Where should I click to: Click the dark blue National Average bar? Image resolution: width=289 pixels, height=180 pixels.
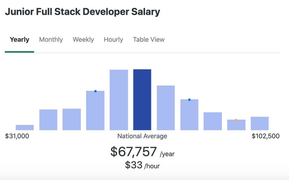click(x=142, y=100)
